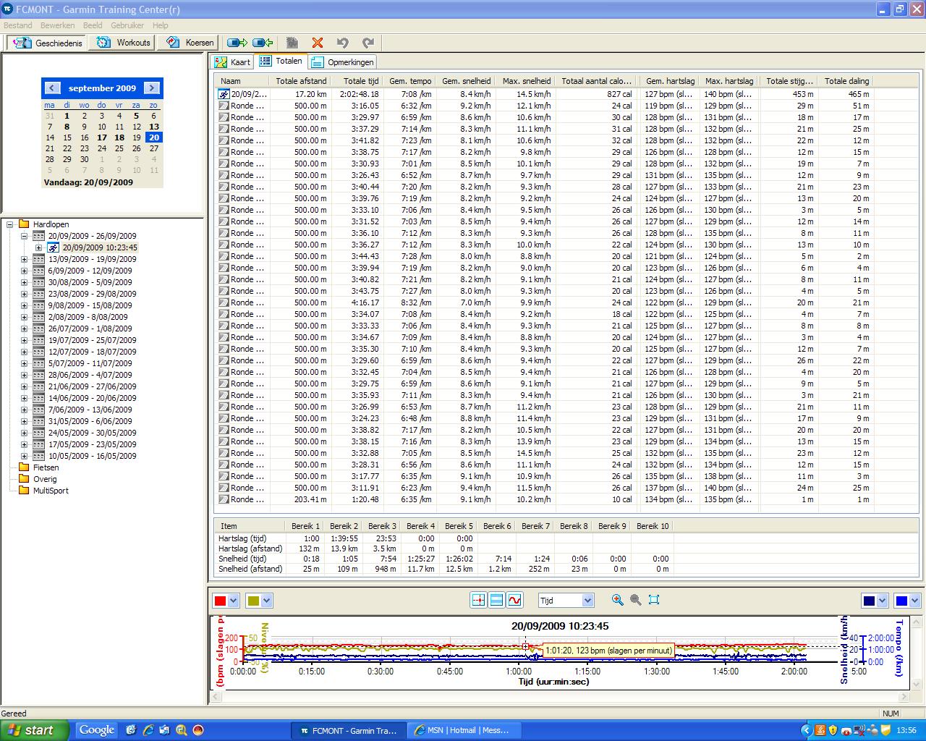Click the yellow security shield tray icon
This screenshot has width=926, height=741.
coord(833,730)
